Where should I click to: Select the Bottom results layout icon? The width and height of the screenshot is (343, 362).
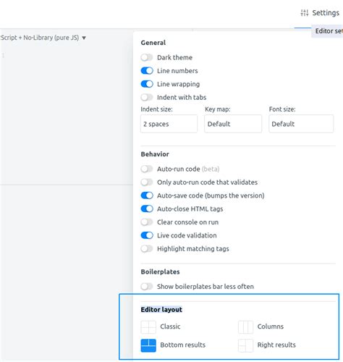(x=148, y=345)
